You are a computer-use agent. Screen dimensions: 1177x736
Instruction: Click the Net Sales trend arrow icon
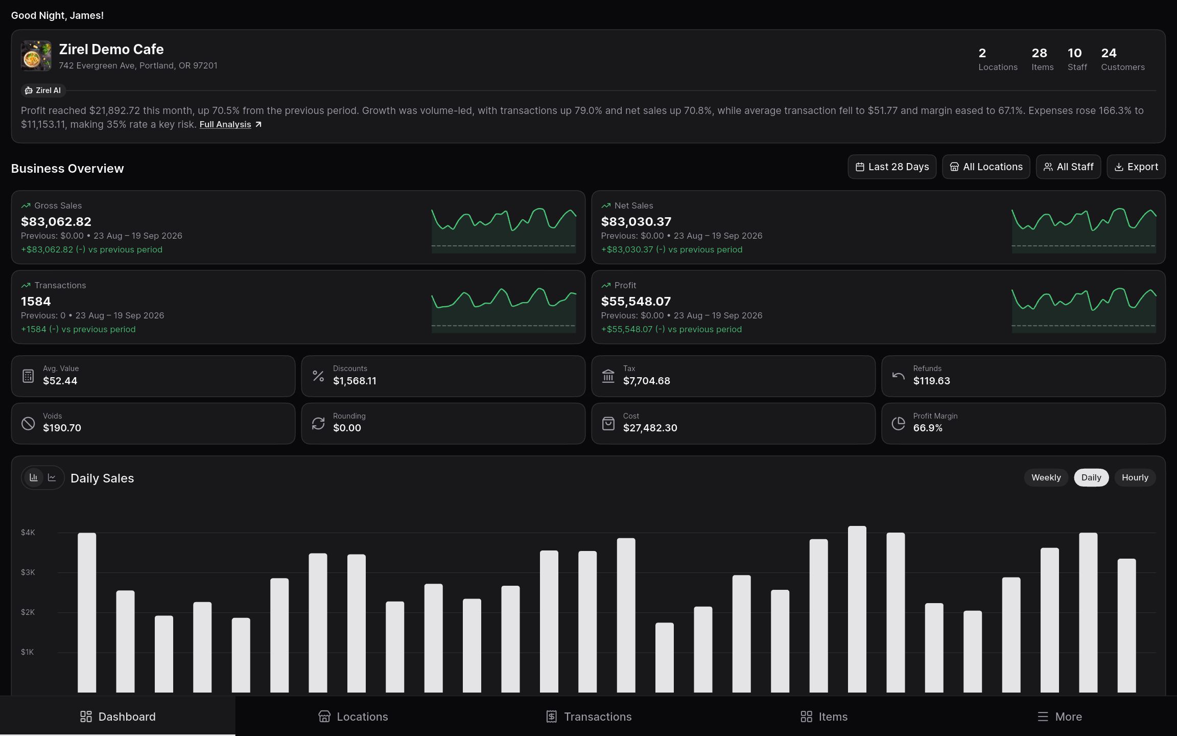coord(606,205)
